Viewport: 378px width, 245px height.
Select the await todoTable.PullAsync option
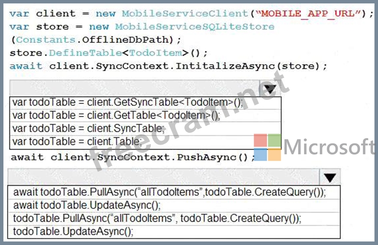pyautogui.click(x=169, y=192)
